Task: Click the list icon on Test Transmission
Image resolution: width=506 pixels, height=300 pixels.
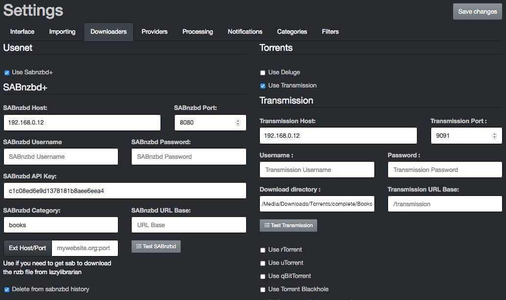Action: [267, 226]
